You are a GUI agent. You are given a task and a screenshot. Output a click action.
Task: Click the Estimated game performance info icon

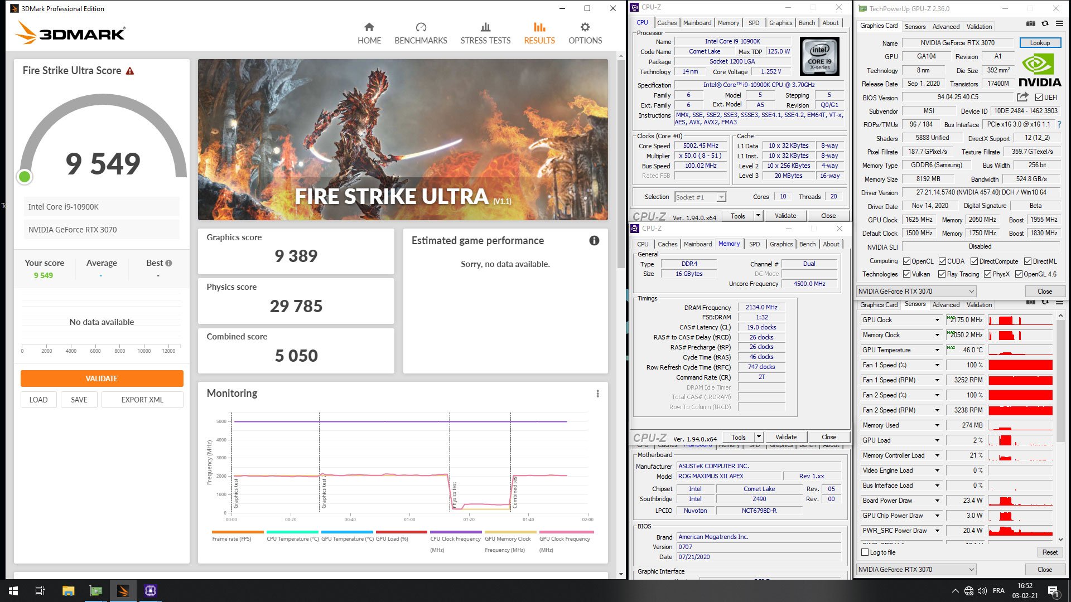[x=594, y=240]
